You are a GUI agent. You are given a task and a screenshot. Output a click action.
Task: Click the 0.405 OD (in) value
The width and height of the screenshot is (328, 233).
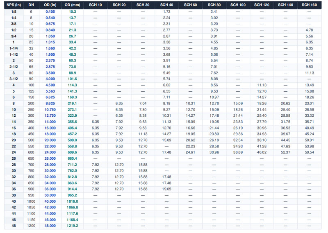pos(50,12)
